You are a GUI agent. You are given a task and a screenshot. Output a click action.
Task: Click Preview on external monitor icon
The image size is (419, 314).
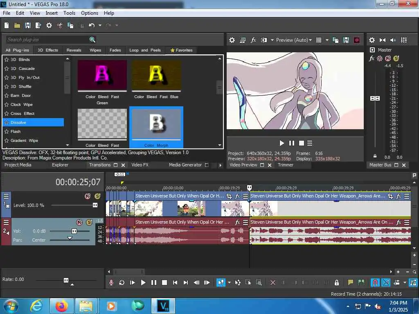(x=243, y=40)
